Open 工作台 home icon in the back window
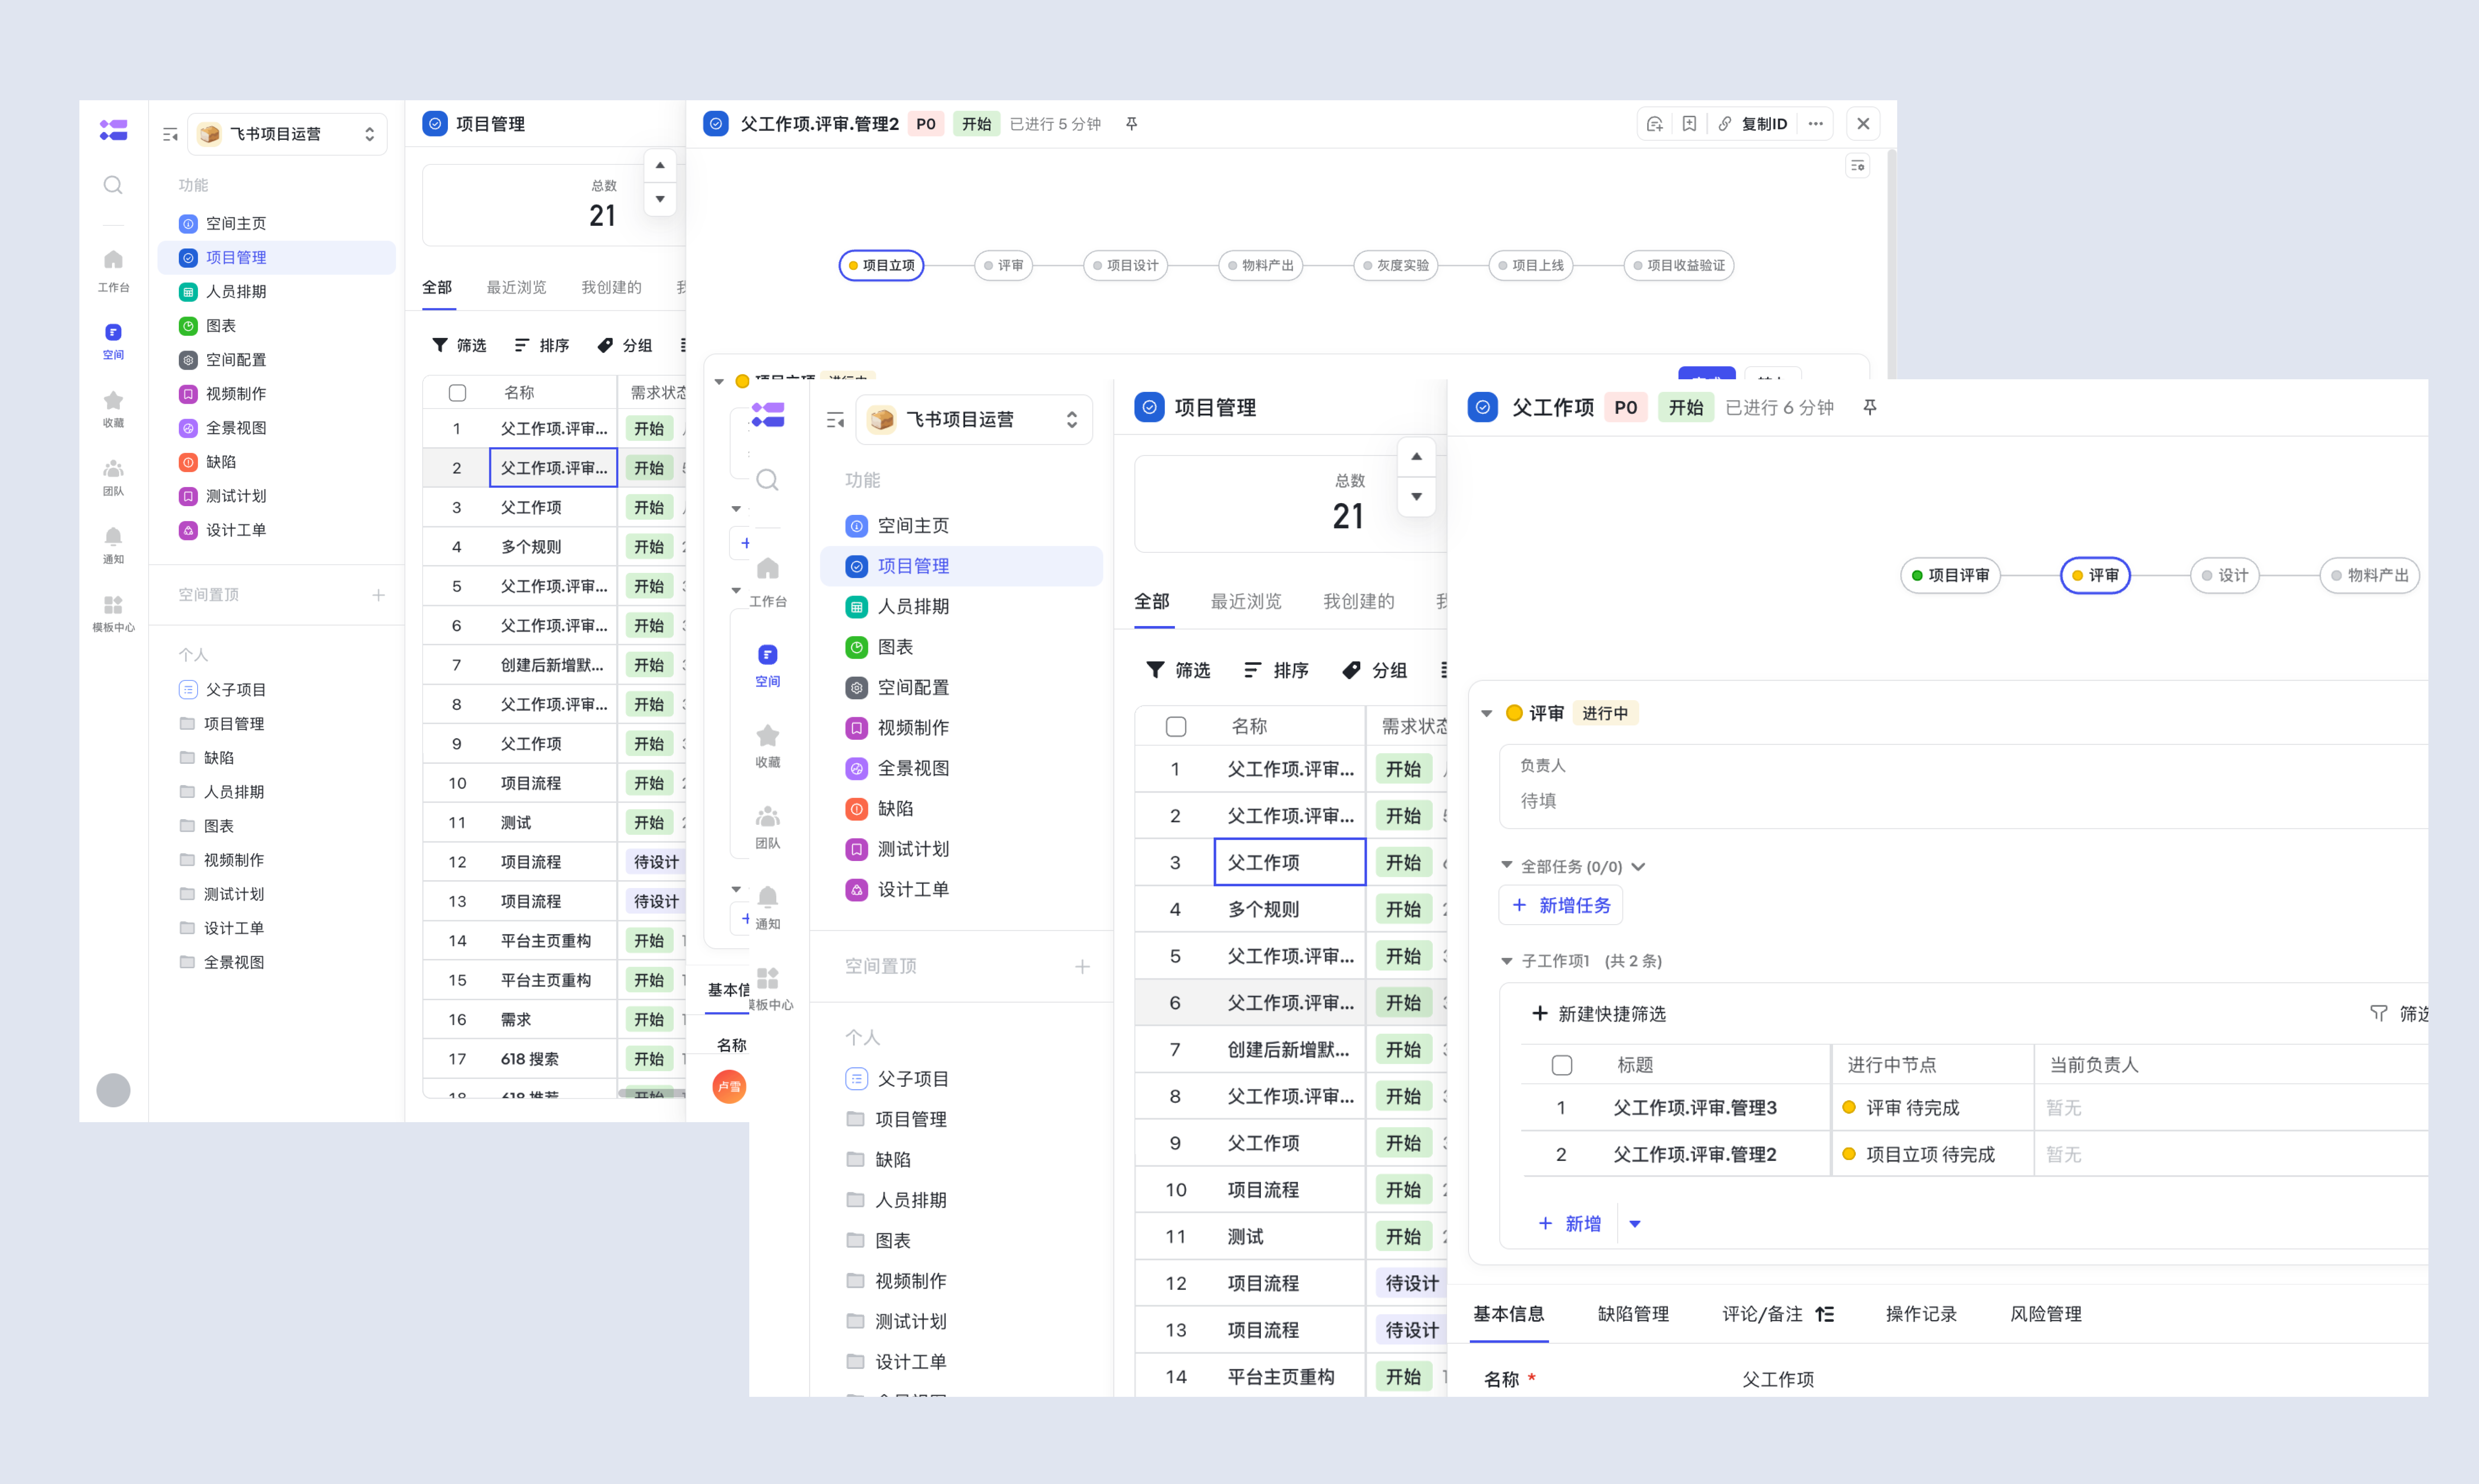 point(113,260)
